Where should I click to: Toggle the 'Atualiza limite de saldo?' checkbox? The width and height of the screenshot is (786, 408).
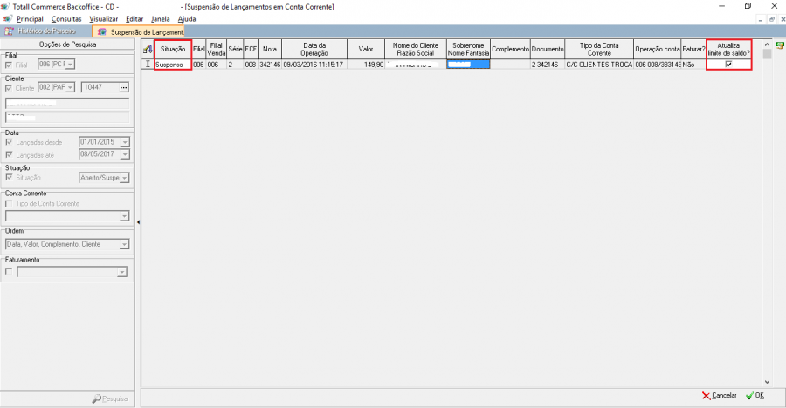(728, 65)
